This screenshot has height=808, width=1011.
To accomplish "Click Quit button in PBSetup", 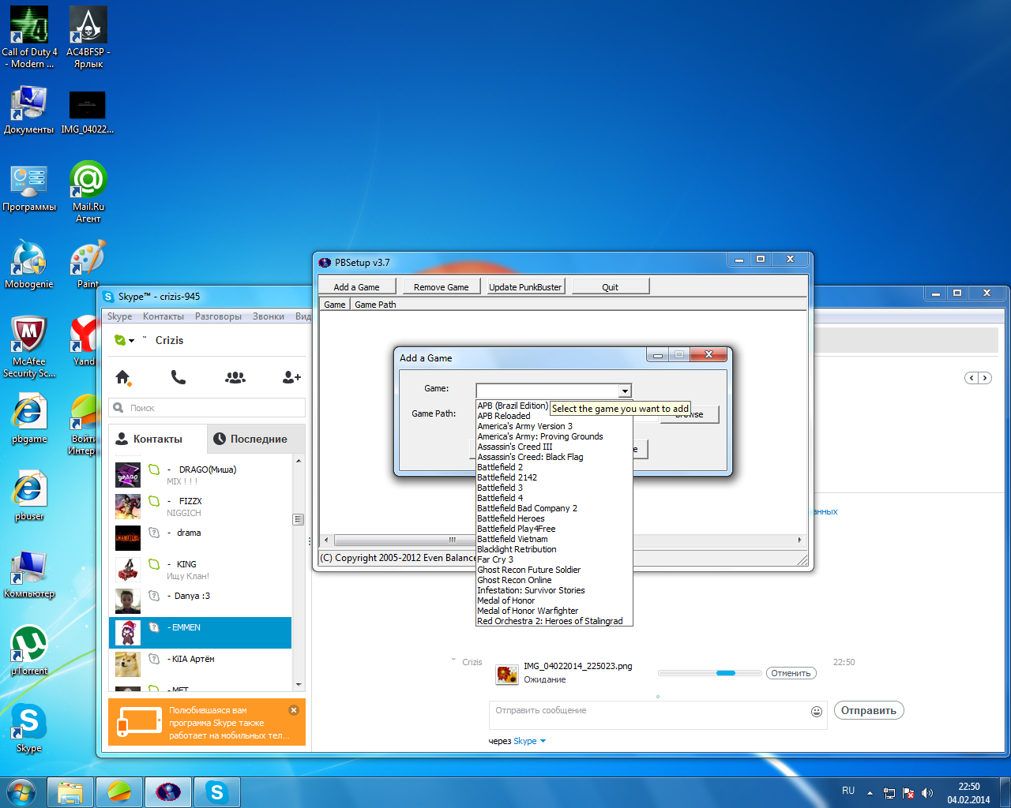I will pyautogui.click(x=610, y=287).
